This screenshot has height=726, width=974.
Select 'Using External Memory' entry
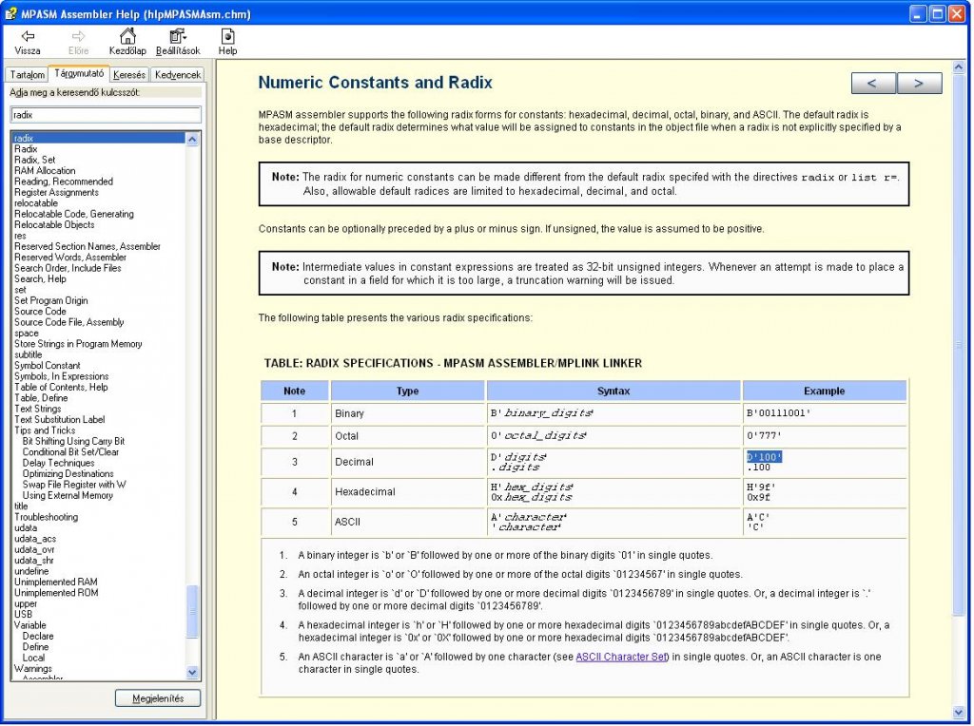point(68,496)
